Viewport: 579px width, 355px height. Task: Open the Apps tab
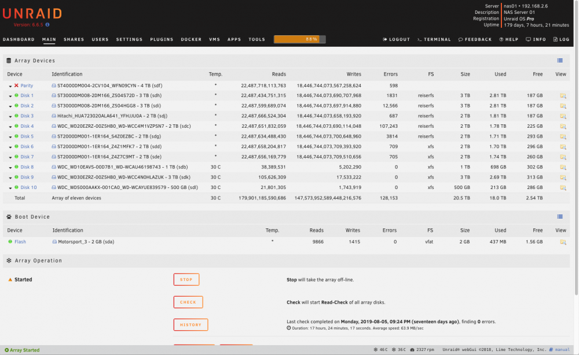pyautogui.click(x=234, y=39)
